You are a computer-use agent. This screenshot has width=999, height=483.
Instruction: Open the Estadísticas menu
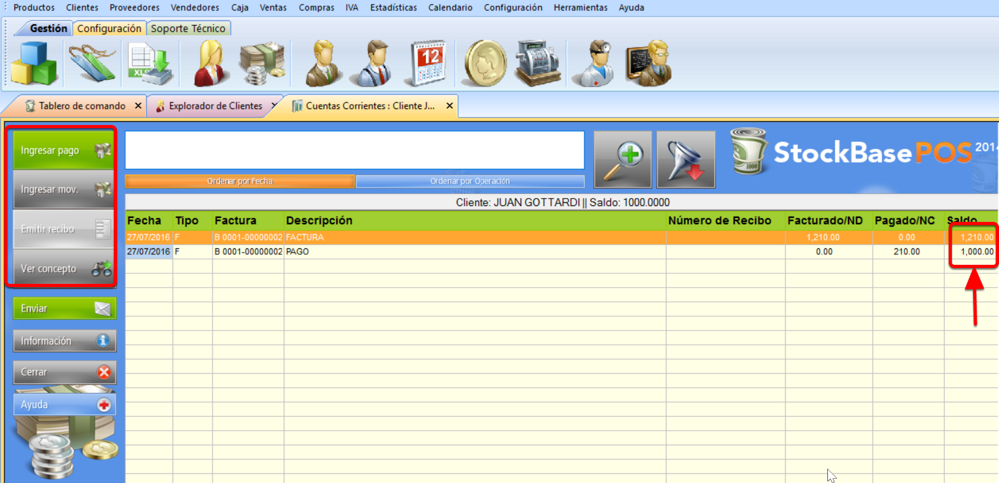tap(394, 7)
